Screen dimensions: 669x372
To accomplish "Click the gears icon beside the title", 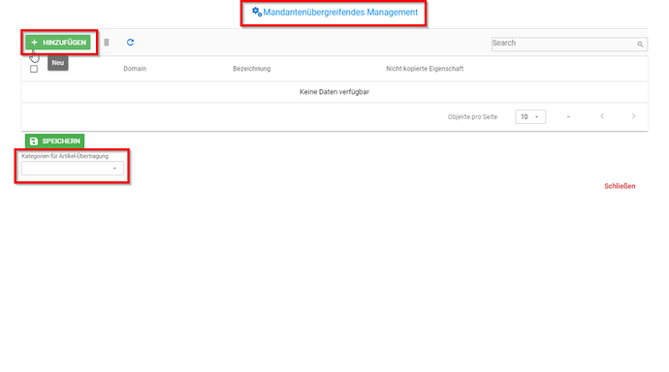I will pyautogui.click(x=257, y=12).
